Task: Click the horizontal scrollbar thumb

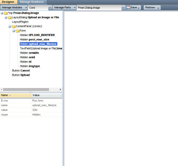Action: tap(26, 90)
